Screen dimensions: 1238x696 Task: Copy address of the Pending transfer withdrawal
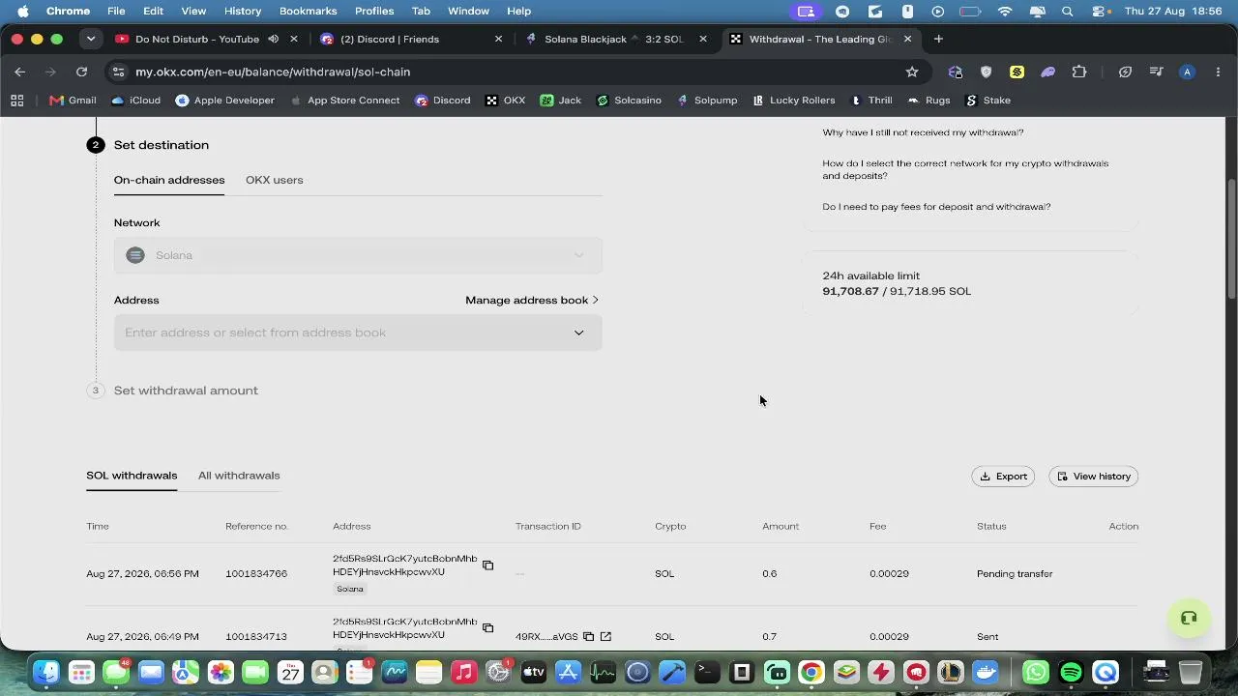(487, 565)
